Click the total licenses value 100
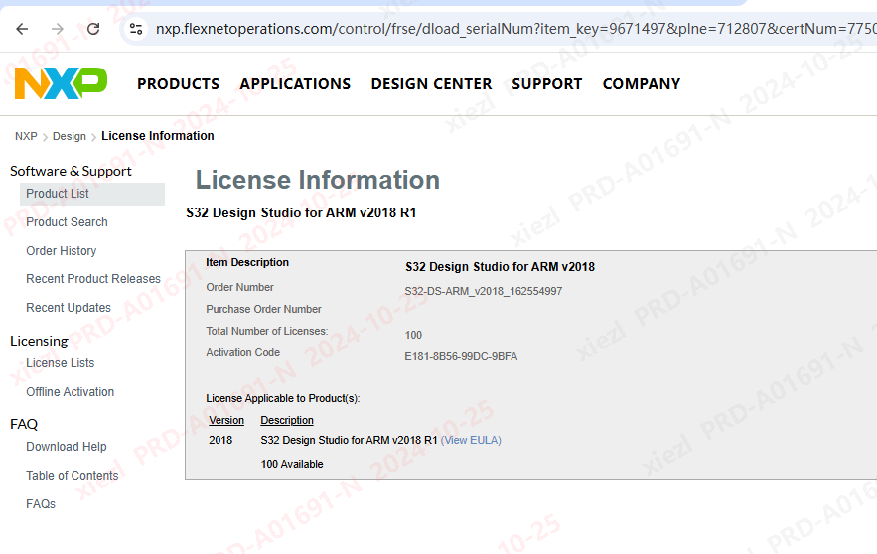 [x=413, y=335]
